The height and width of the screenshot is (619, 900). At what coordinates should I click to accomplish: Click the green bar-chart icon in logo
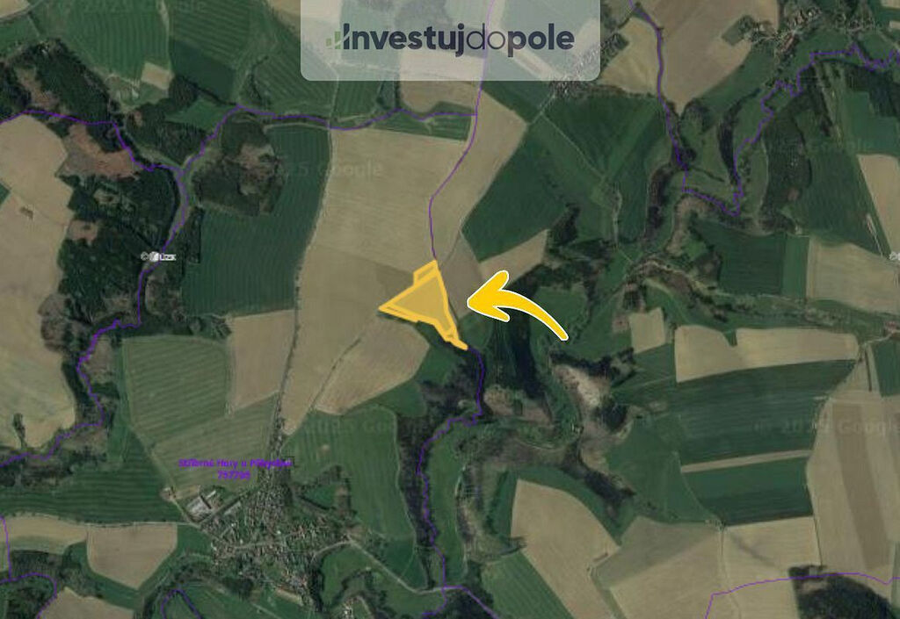click(x=334, y=39)
